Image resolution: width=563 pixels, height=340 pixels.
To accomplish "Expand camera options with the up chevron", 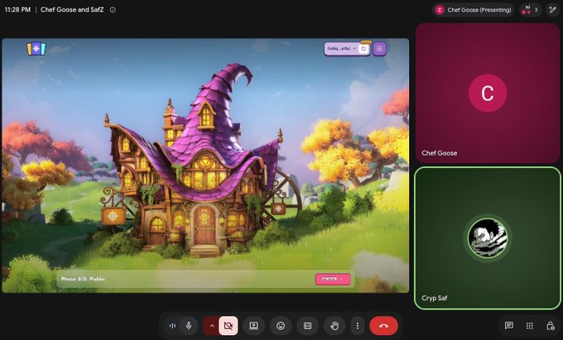I will click(212, 326).
